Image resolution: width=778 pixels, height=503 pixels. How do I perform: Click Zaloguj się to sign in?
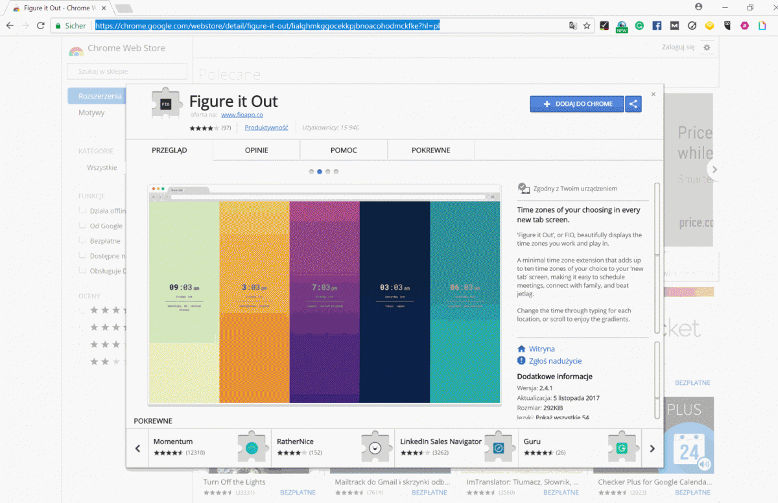tap(678, 47)
